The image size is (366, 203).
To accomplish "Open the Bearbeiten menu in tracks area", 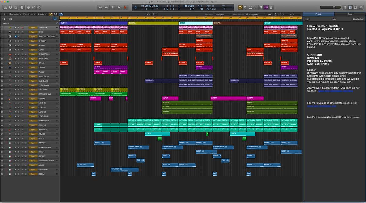I will pyautogui.click(x=15, y=14).
